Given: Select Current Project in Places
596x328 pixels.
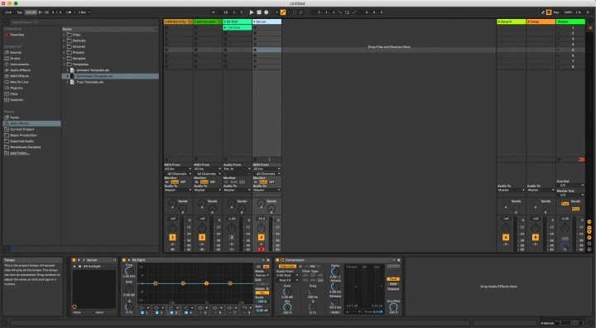Looking at the screenshot, I should tap(22, 129).
